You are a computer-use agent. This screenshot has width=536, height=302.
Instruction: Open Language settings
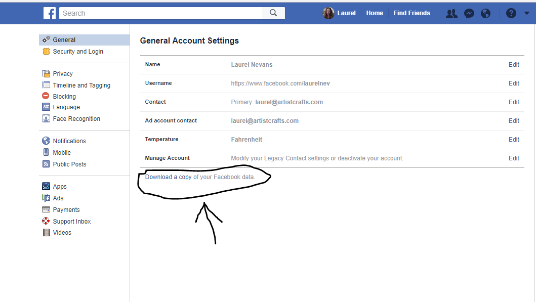tap(66, 107)
